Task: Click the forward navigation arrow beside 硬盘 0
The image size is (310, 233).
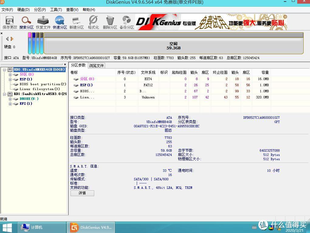Action: pos(11,38)
